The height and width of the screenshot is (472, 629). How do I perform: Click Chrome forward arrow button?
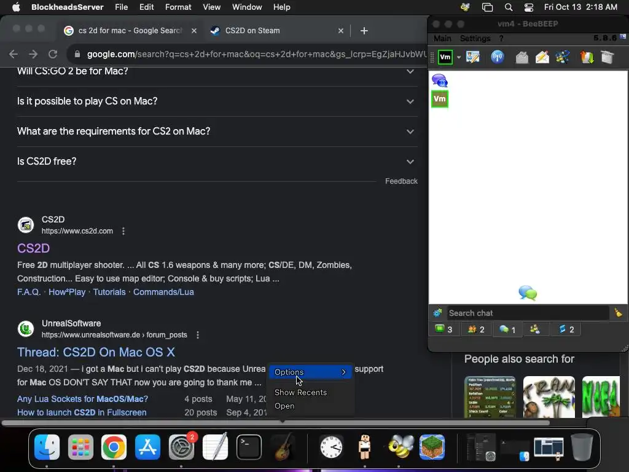33,54
